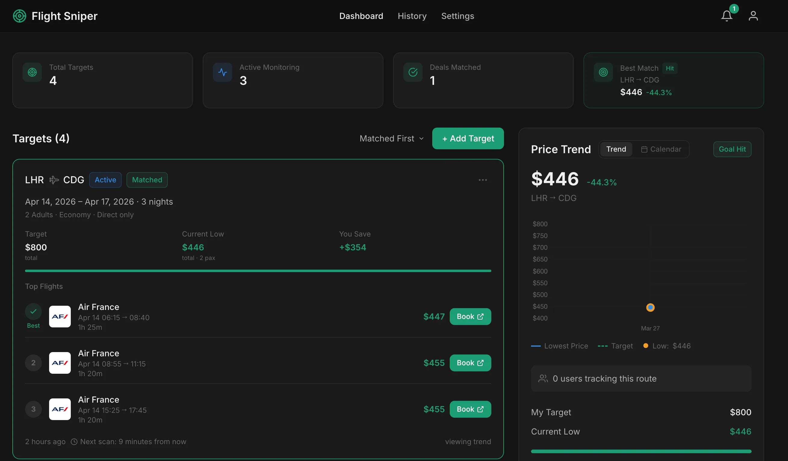Click the Targets (4) heading
788x461 pixels.
(x=41, y=138)
